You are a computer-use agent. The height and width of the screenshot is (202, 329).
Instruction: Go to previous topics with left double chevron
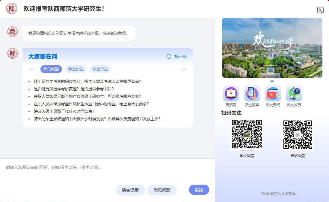(31, 69)
